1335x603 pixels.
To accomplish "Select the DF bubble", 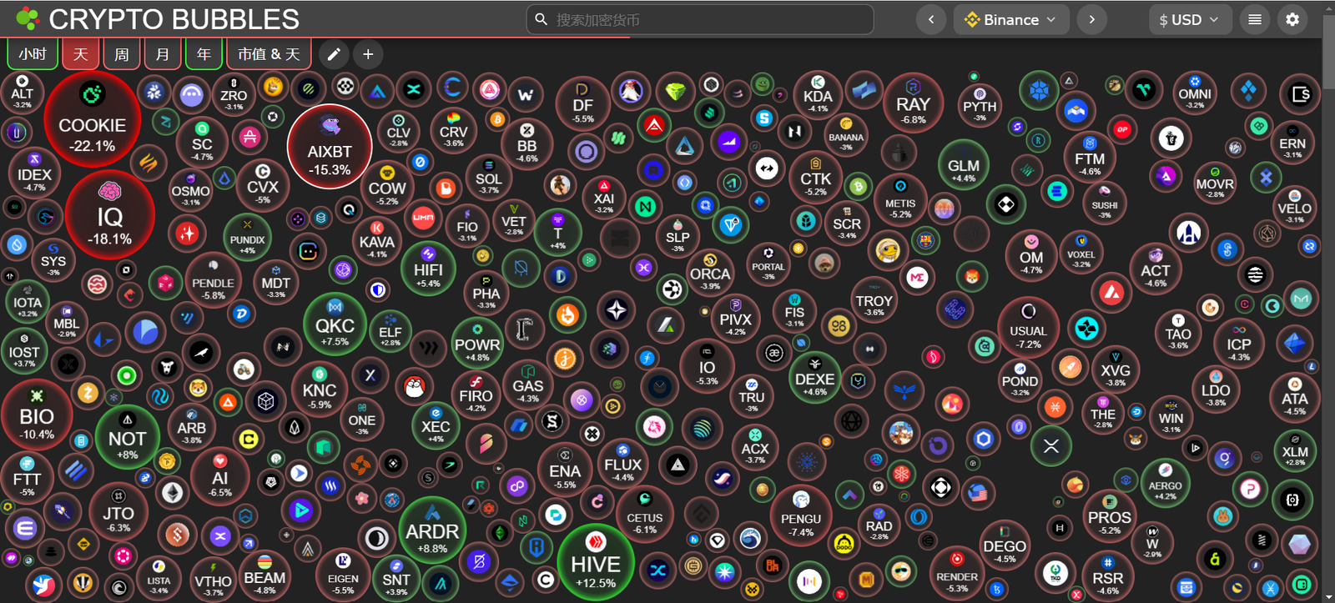I will (x=583, y=103).
